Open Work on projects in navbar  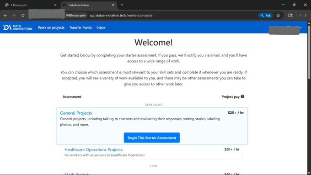[x=51, y=27]
